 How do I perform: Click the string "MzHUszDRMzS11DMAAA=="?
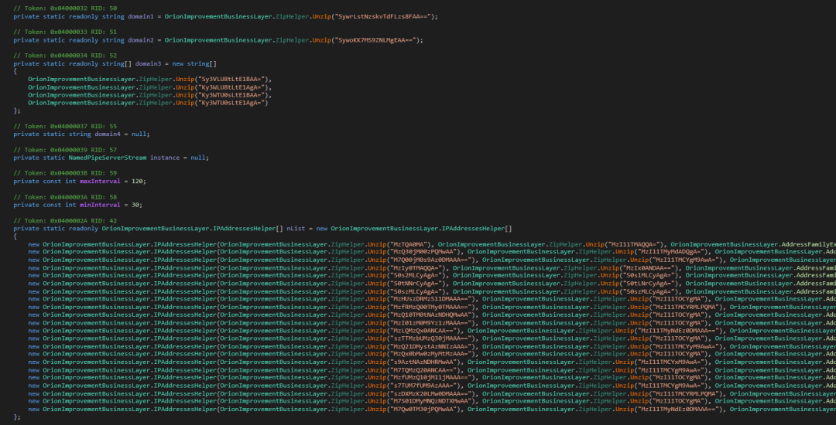tap(430, 299)
